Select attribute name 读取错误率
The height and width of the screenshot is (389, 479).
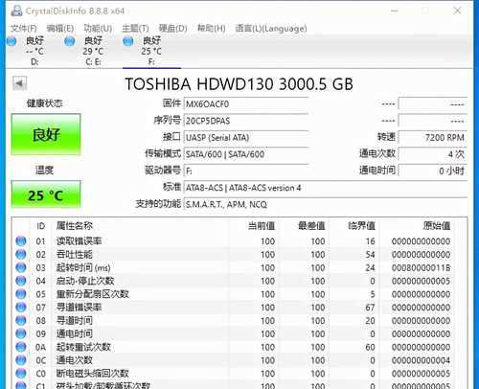click(x=79, y=241)
